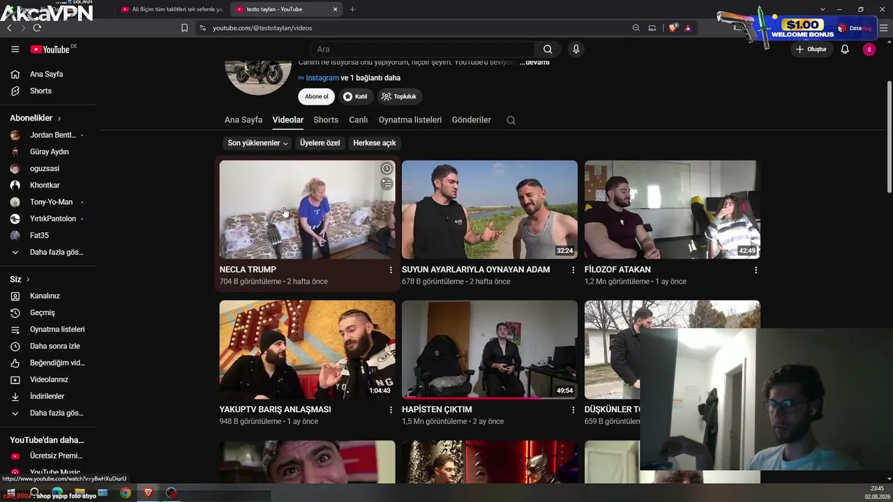
Task: Switch to the Gönderiler tab
Action: pyautogui.click(x=472, y=120)
